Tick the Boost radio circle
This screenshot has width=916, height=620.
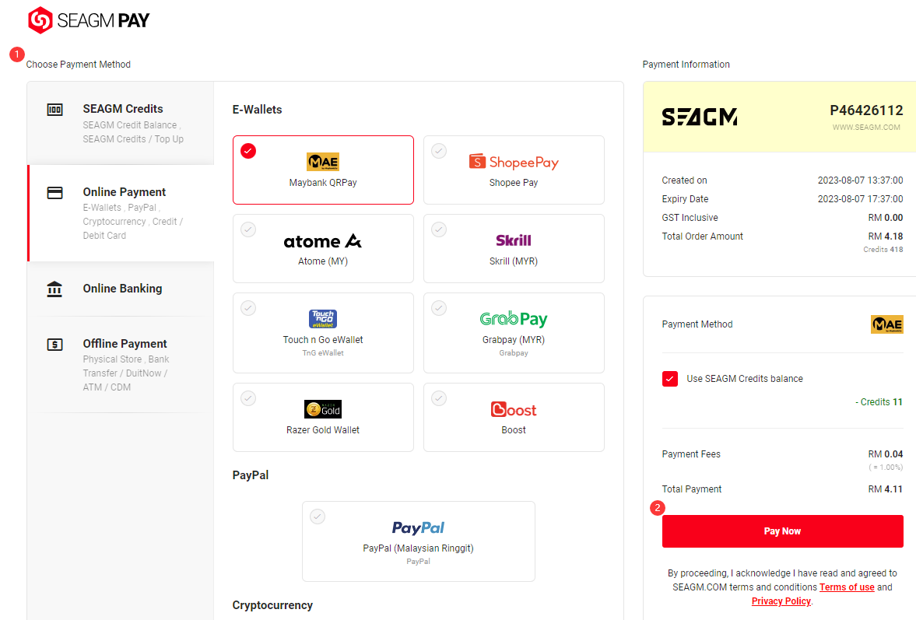point(439,398)
